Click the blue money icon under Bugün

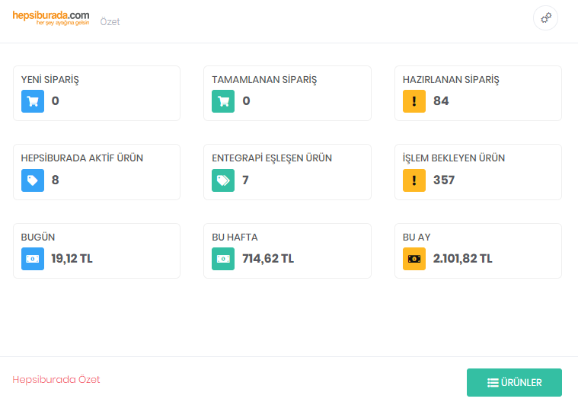click(x=33, y=259)
